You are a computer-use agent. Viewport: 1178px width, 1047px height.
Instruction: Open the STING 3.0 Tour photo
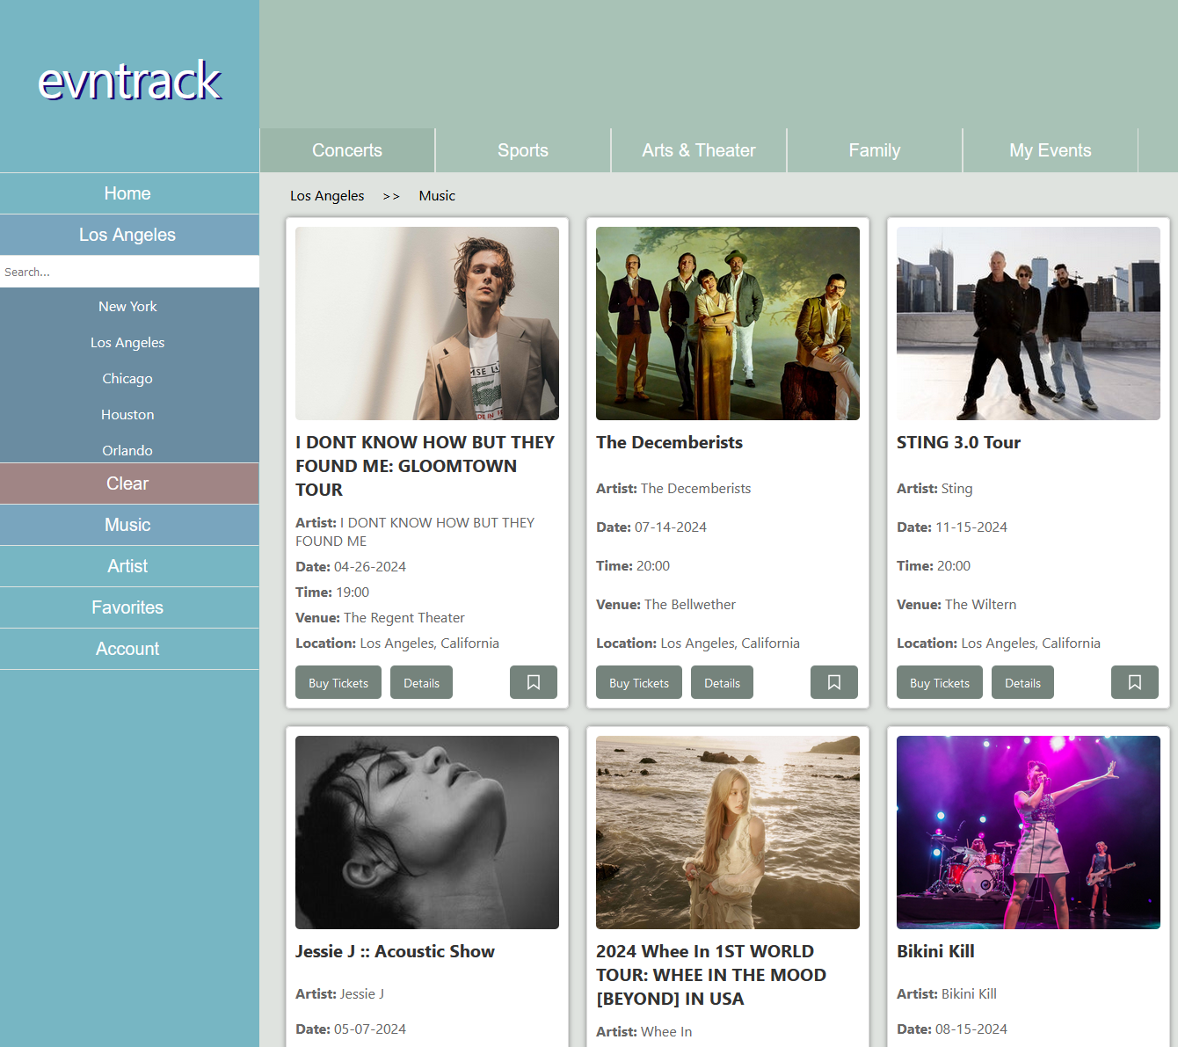point(1029,324)
